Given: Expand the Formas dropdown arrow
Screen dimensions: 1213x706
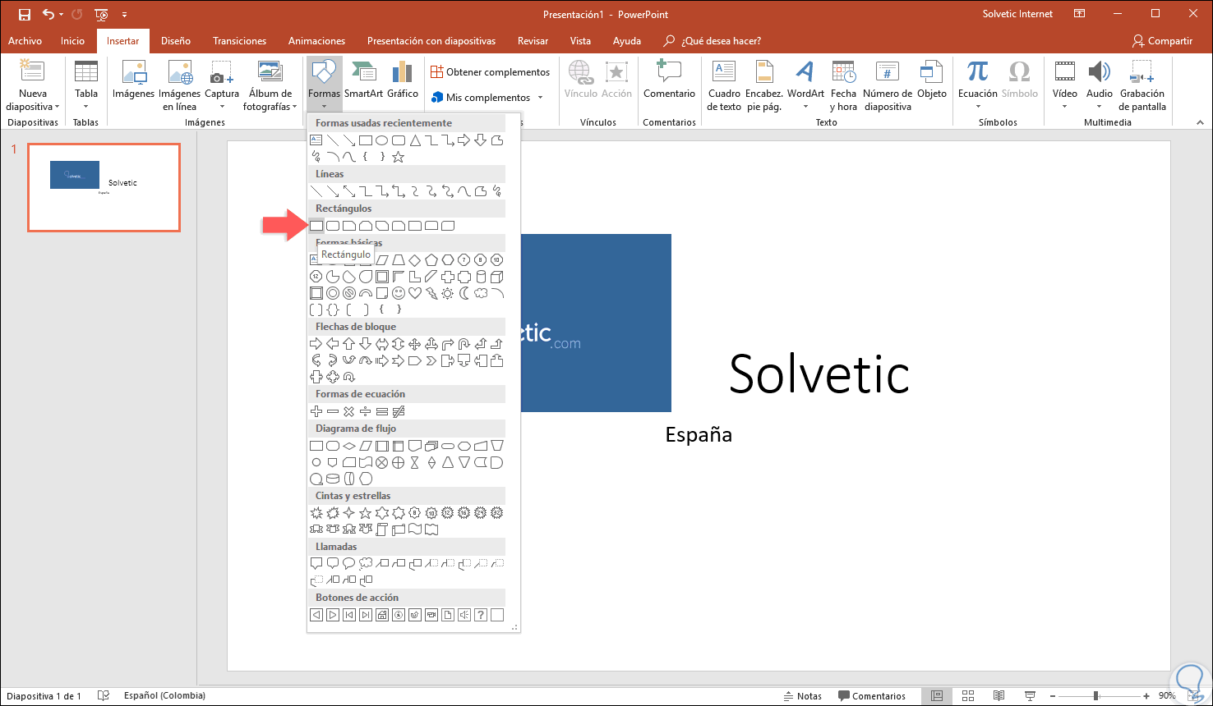Looking at the screenshot, I should pos(324,106).
